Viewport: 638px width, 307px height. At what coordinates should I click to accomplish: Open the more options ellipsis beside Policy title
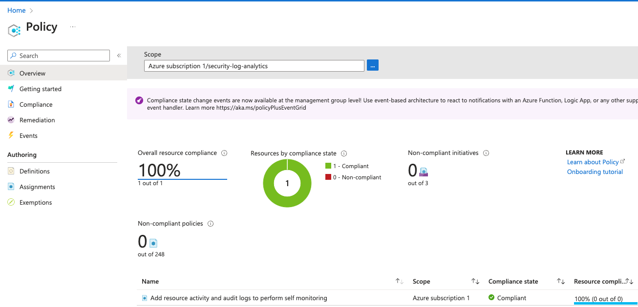click(73, 27)
